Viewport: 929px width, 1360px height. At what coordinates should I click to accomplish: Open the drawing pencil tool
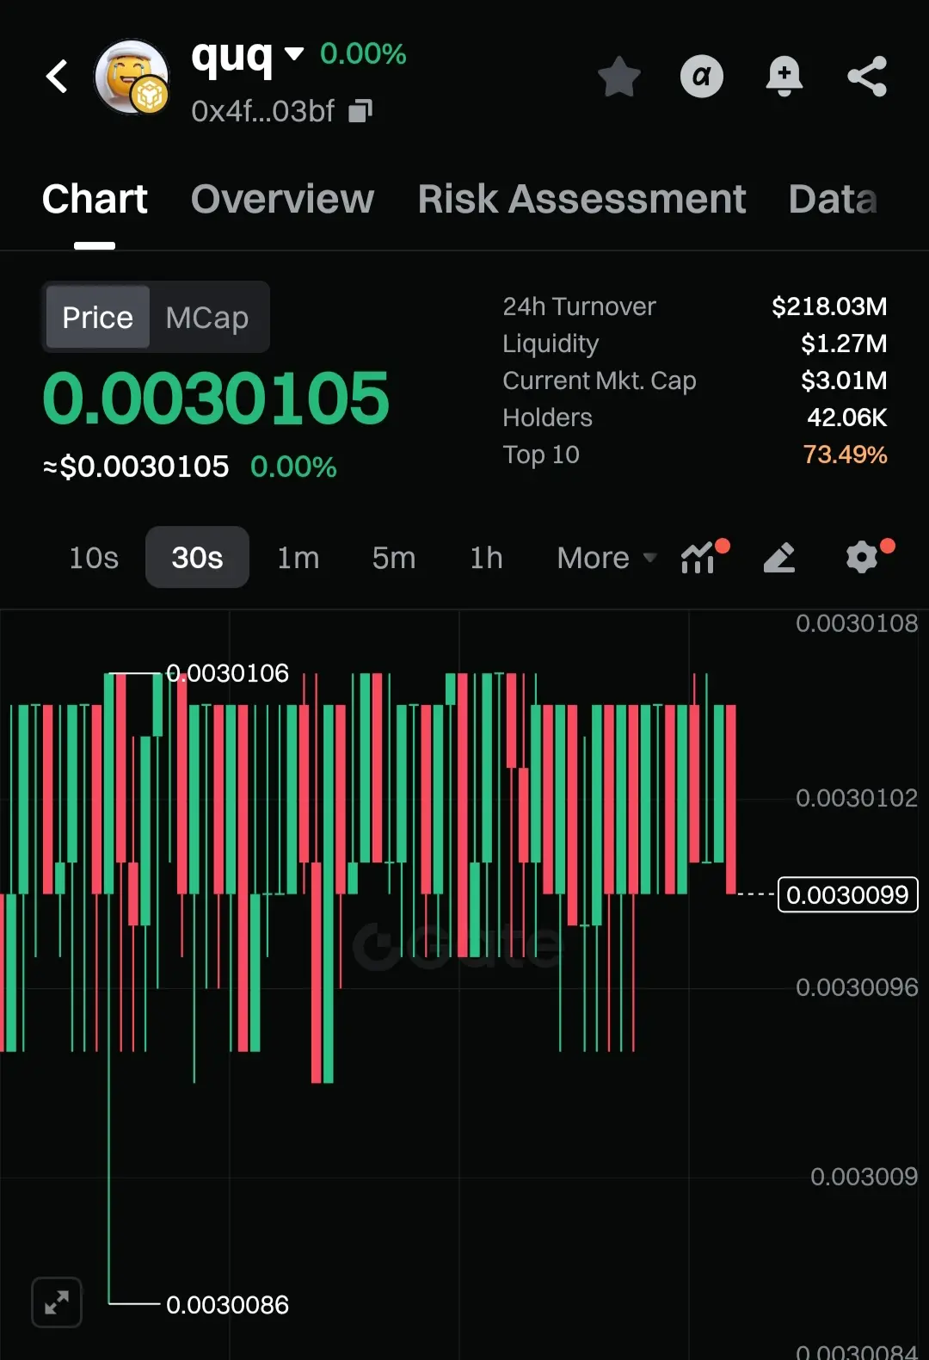pyautogui.click(x=779, y=558)
